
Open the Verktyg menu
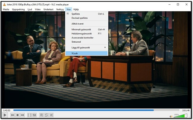[60, 9]
